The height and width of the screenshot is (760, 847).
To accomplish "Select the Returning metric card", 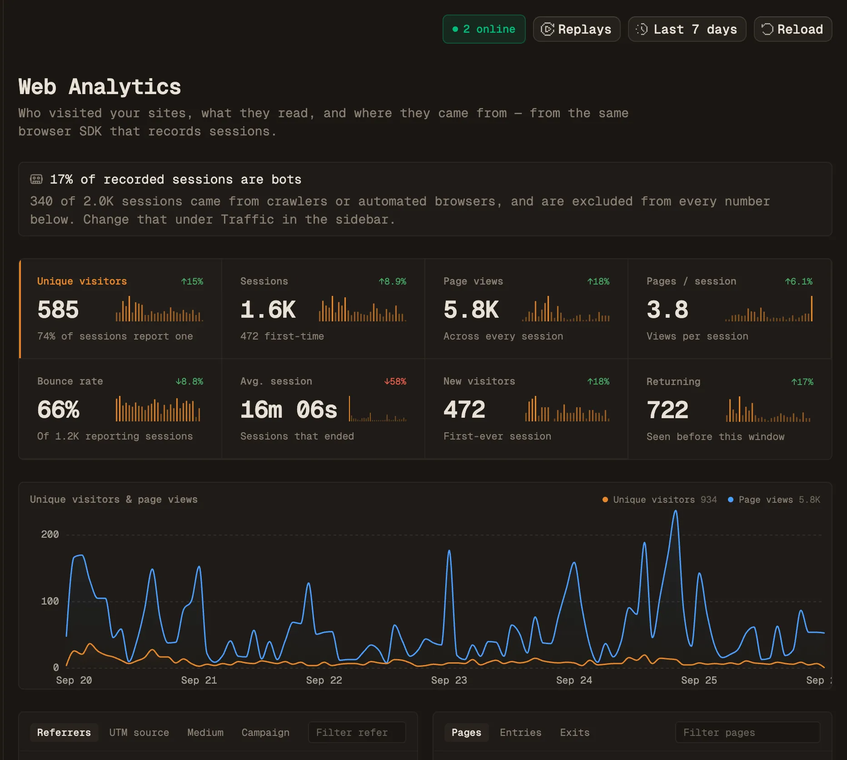I will click(x=729, y=409).
